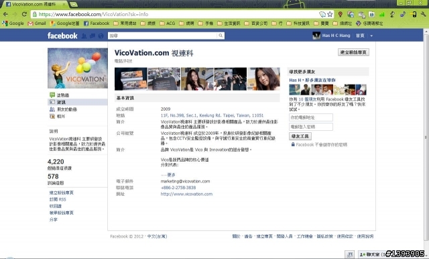Open the last portrait photo thumbnail
Screen dimensions: 429x259
[x=263, y=79]
